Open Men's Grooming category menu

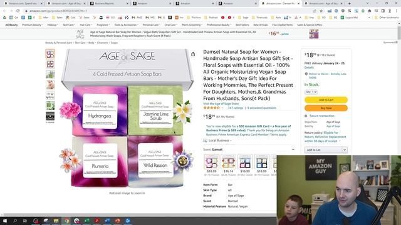click(192, 25)
